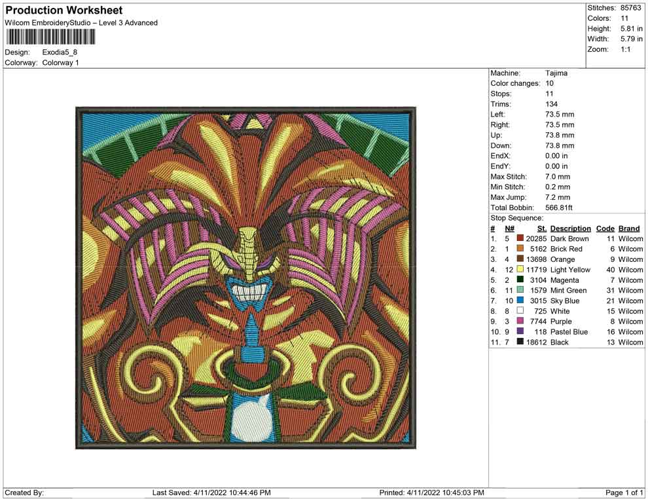Click the Dark Brown color swatch
648x499 pixels.
[x=520, y=238]
